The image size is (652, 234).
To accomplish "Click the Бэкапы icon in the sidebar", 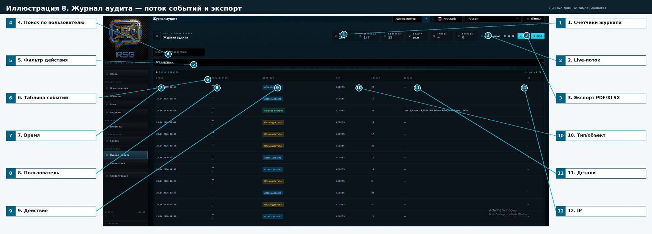I will click(107, 141).
